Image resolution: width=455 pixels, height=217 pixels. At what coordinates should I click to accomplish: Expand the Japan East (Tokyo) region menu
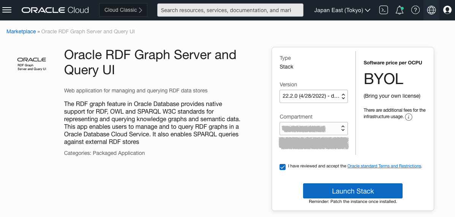click(342, 10)
